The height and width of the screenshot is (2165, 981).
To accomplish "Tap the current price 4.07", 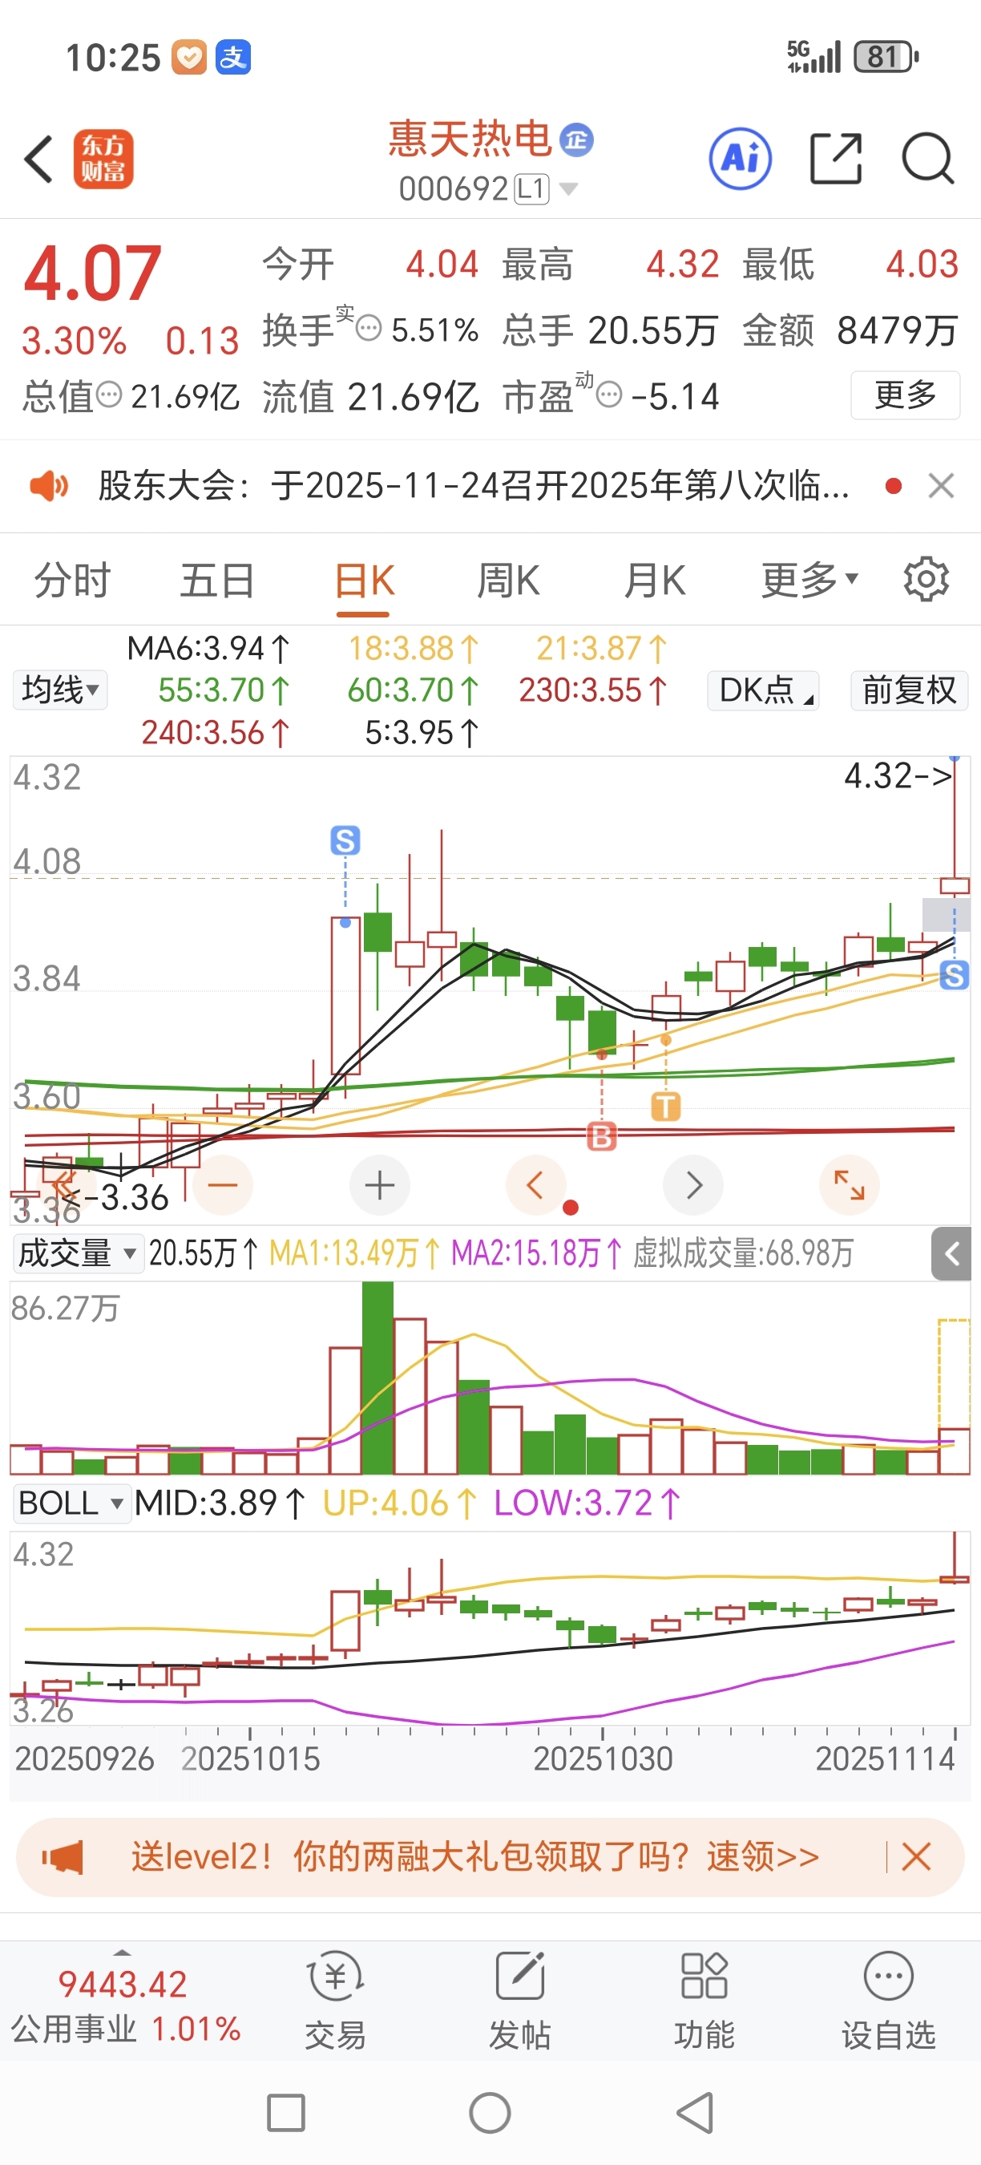I will [x=92, y=273].
